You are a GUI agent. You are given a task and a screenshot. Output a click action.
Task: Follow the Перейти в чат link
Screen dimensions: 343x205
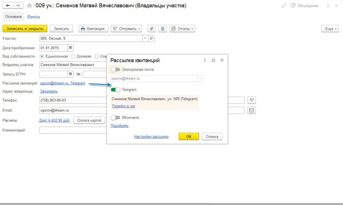pos(123,106)
